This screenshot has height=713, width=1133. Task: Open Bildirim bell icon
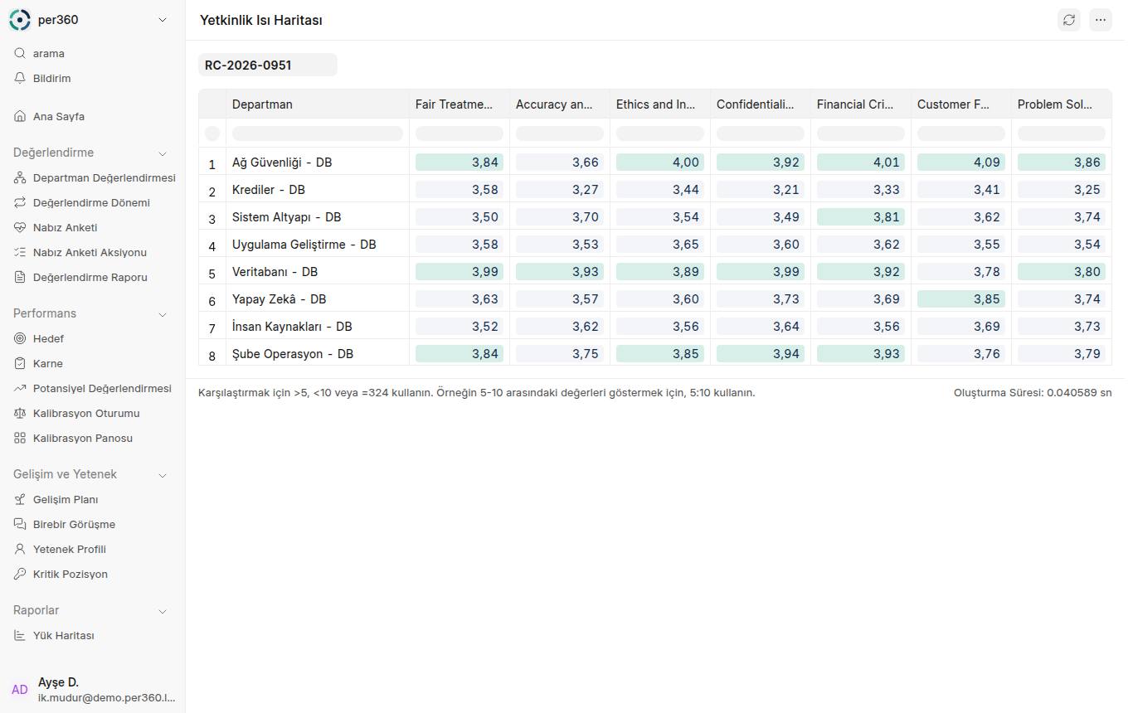[x=20, y=78]
